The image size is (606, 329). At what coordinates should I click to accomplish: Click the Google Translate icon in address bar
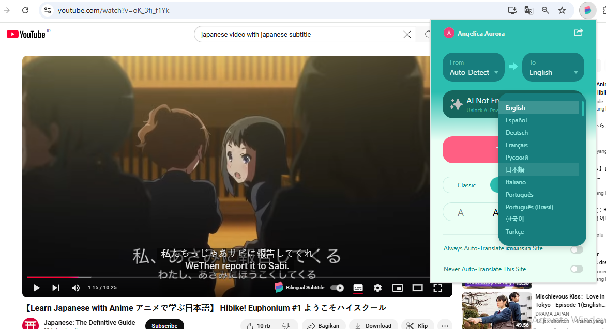coord(528,10)
